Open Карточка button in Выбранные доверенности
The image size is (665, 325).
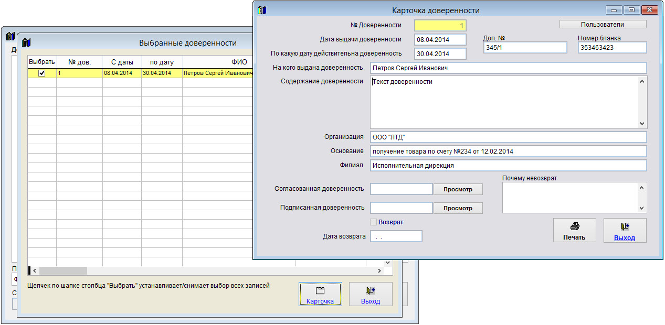(320, 294)
